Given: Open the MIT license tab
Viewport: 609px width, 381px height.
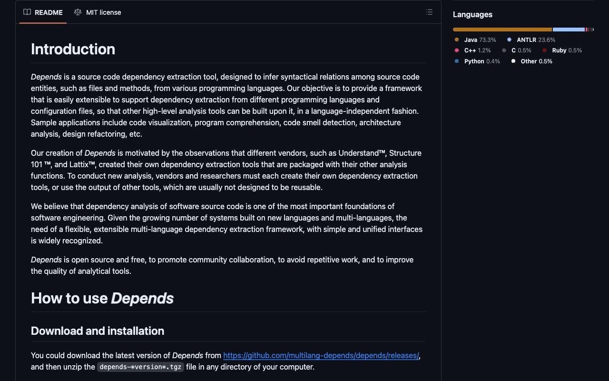Looking at the screenshot, I should (x=98, y=12).
